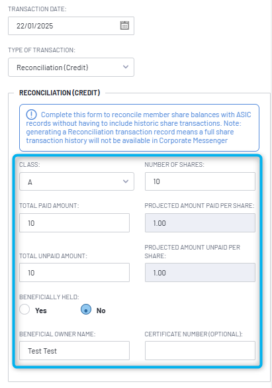Screen dimensions: 272x388
Task: Expand the Class dropdown showing A
Action: tap(77, 181)
